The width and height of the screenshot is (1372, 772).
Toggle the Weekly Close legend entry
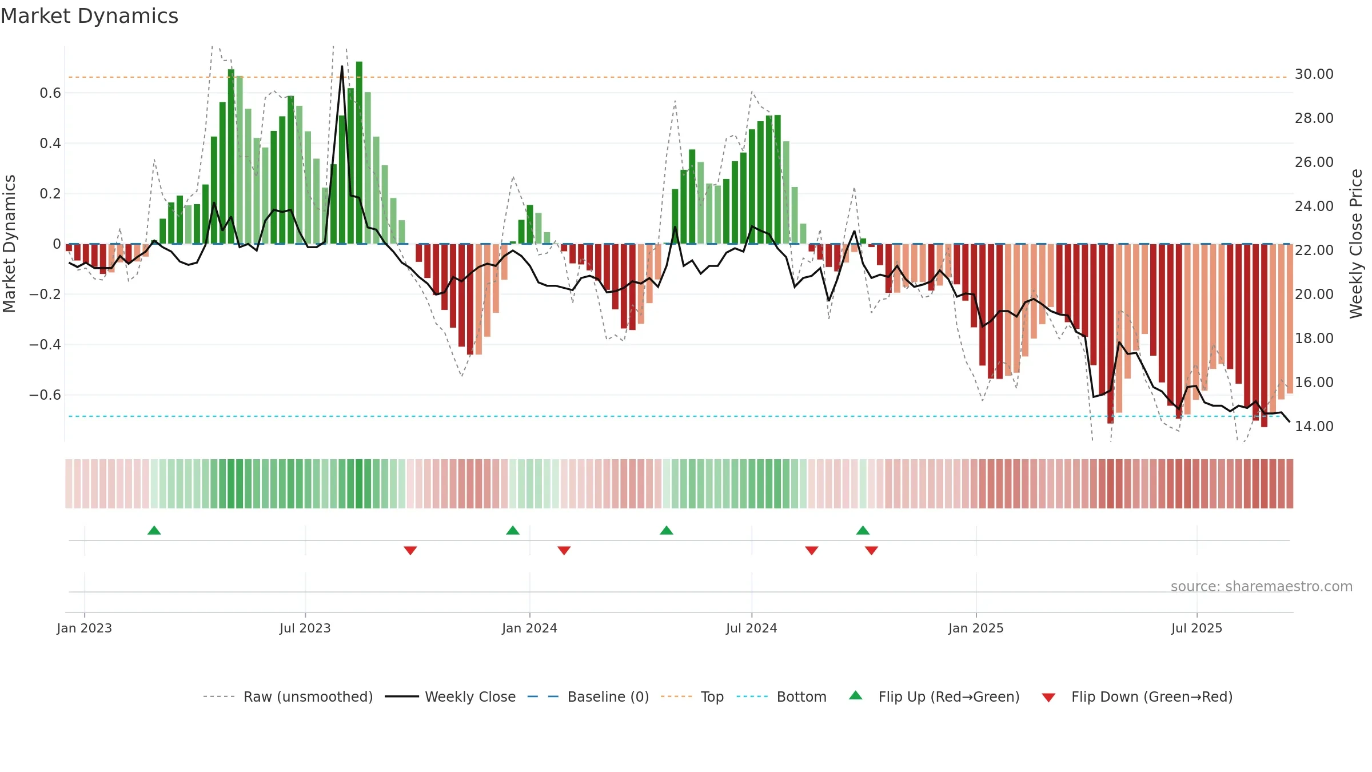pos(450,697)
